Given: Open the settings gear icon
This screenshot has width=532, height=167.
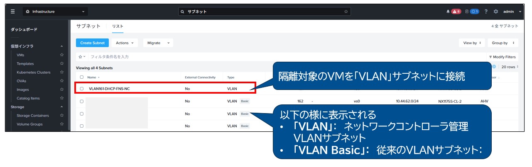Looking at the screenshot, I should [x=495, y=12].
